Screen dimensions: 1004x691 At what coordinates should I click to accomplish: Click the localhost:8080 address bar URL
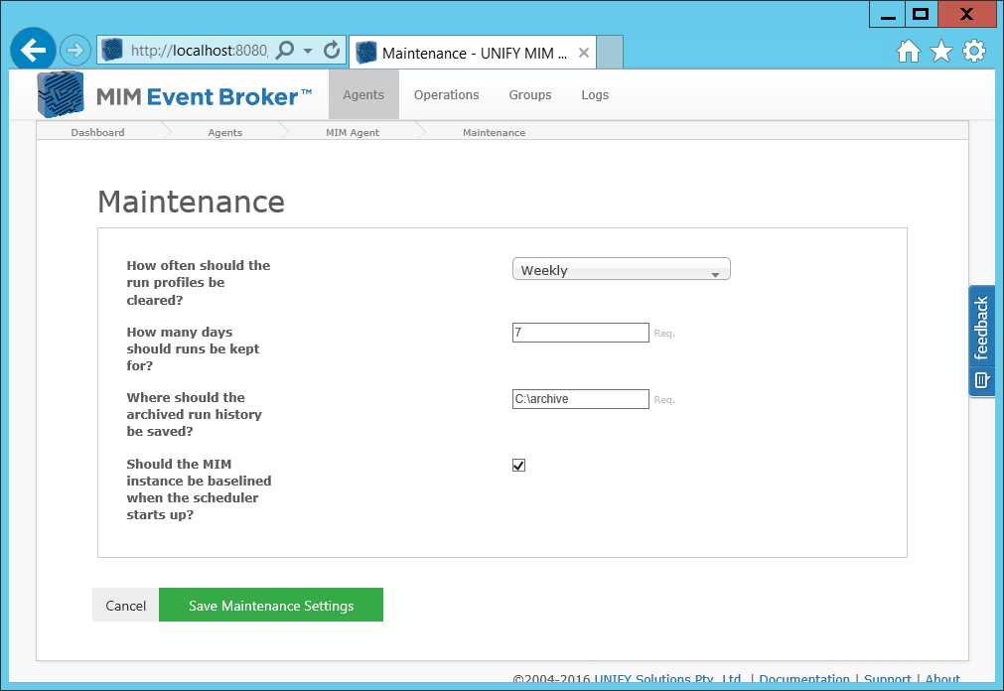pos(199,51)
